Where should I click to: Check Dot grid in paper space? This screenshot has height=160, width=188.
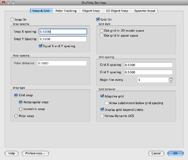tap(102, 35)
